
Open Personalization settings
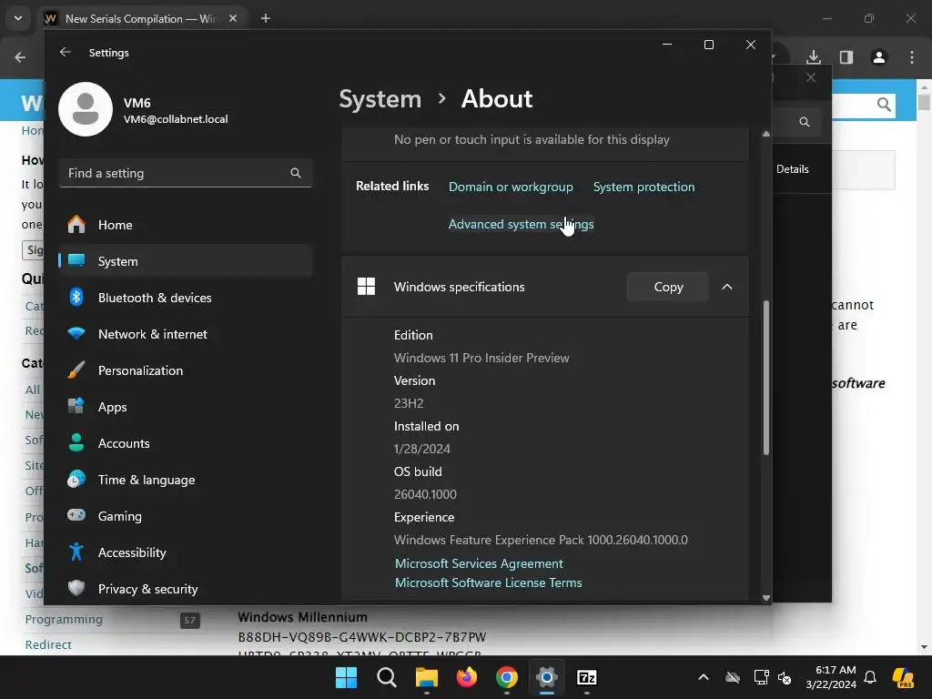(x=186, y=370)
